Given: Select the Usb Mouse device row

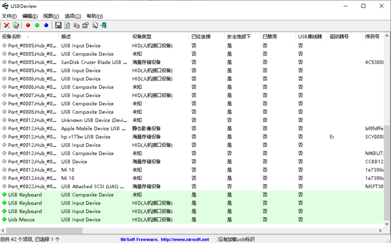Looking at the screenshot, I should pyautogui.click(x=22, y=220).
